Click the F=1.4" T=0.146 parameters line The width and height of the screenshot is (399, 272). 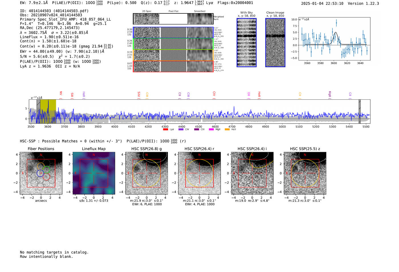click(x=63, y=24)
